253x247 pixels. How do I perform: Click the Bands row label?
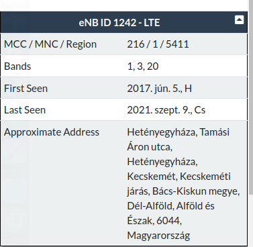pyautogui.click(x=17, y=66)
